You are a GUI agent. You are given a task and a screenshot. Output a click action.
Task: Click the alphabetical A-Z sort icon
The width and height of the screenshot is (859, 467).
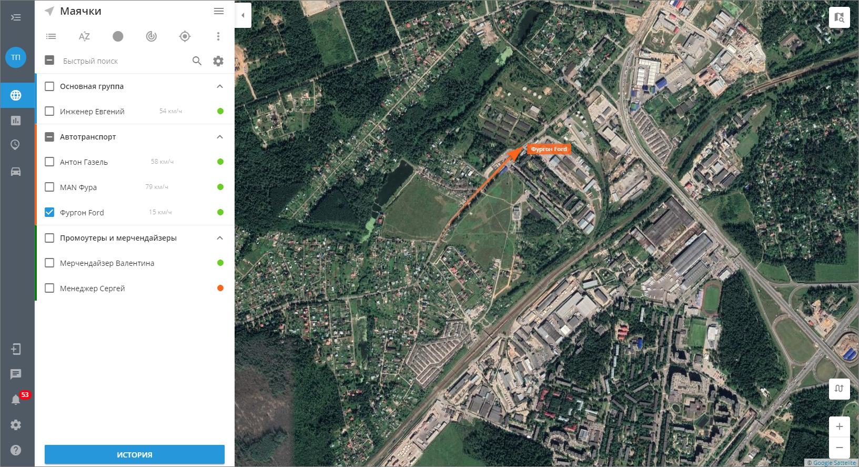pyautogui.click(x=84, y=36)
